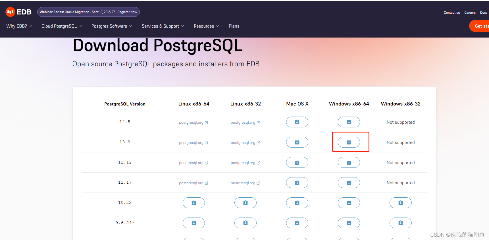Image resolution: width=489 pixels, height=240 pixels.
Task: Download PostgreSQL 10.22 for Windows x86-64
Action: click(349, 203)
